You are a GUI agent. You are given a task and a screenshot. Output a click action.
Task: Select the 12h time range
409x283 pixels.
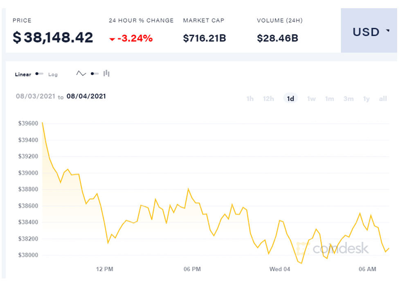tap(268, 99)
